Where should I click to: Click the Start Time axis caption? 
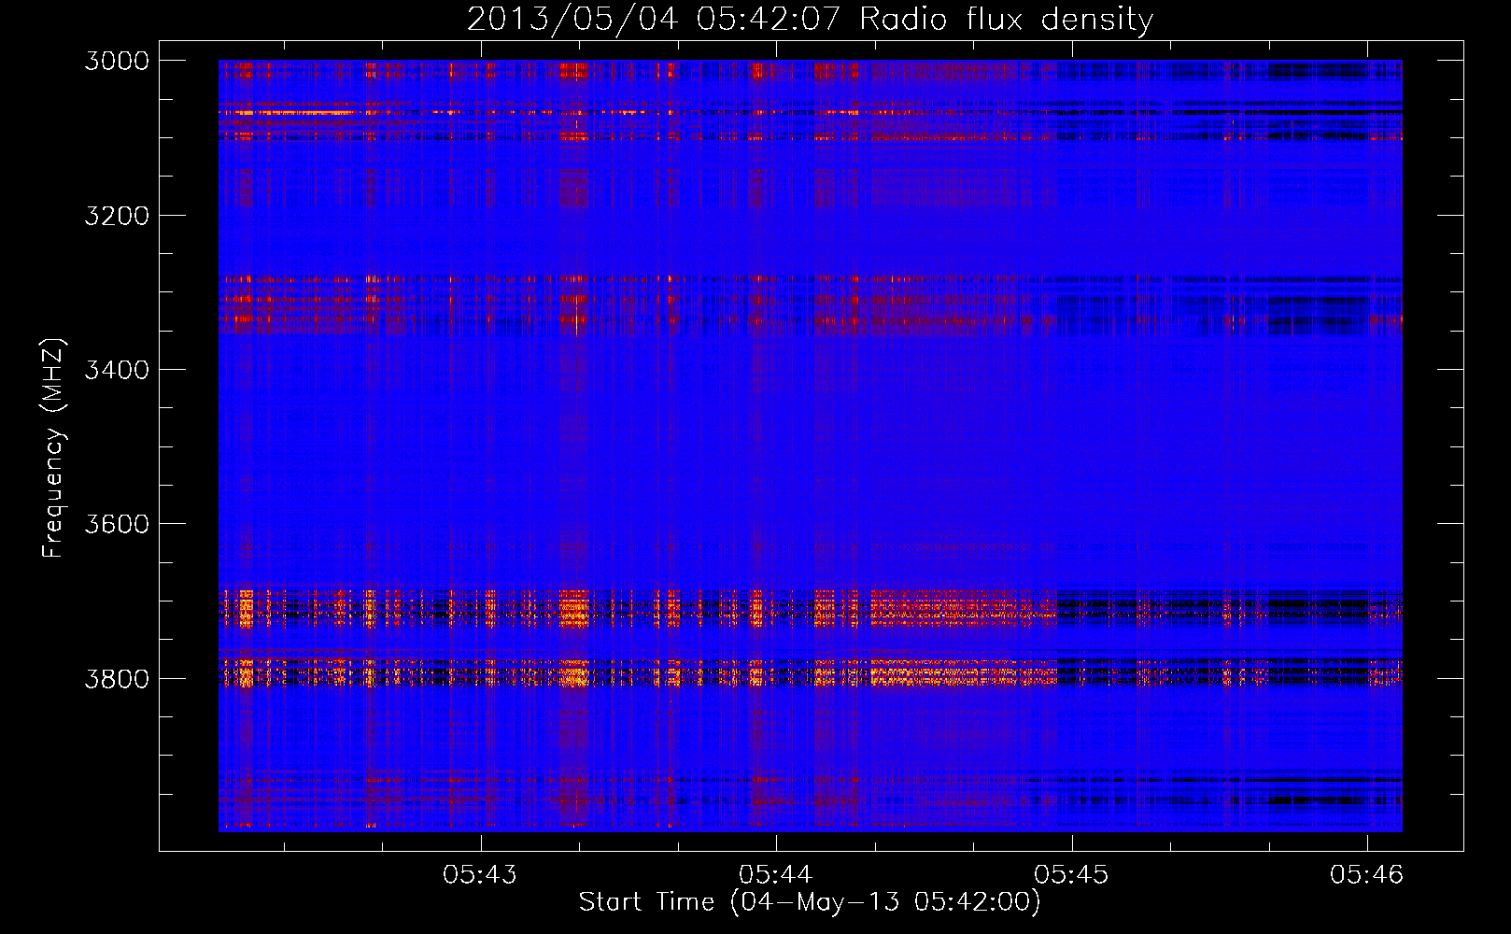[x=810, y=902]
